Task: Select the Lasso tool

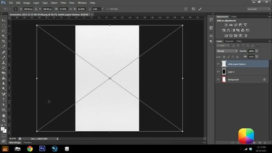Action: click(3, 31)
